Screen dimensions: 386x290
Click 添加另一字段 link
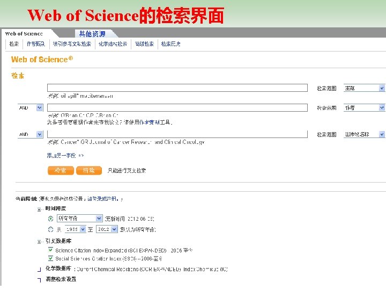[x=65, y=156]
